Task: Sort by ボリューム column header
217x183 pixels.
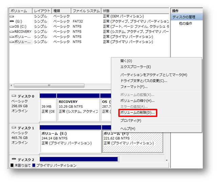Action: 21,11
